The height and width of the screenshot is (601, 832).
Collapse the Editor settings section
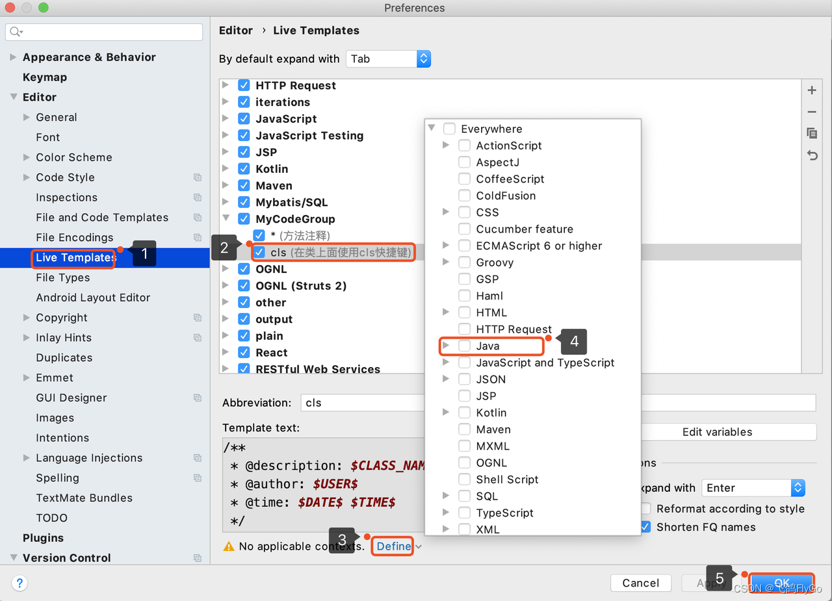(x=13, y=97)
